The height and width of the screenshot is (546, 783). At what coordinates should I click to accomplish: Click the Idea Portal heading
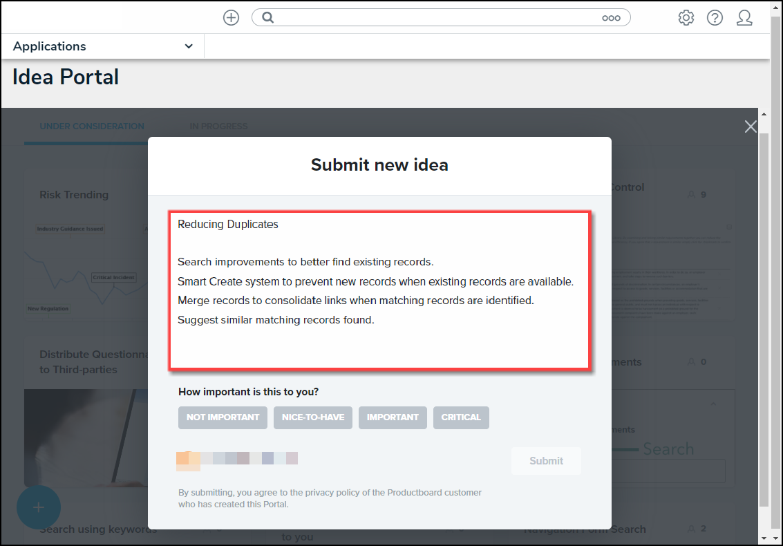tap(66, 77)
